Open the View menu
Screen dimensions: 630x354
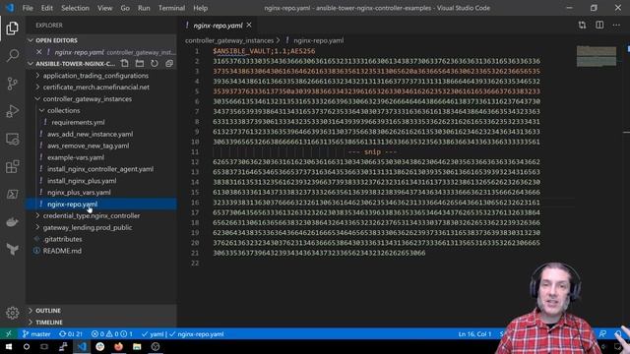(105, 8)
